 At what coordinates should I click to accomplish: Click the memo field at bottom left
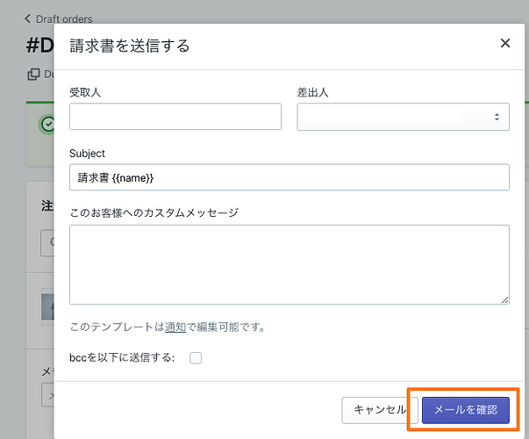point(47,396)
